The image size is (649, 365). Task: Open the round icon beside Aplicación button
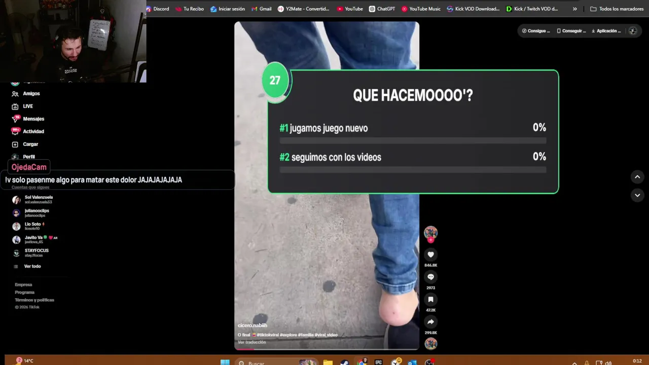pos(632,31)
